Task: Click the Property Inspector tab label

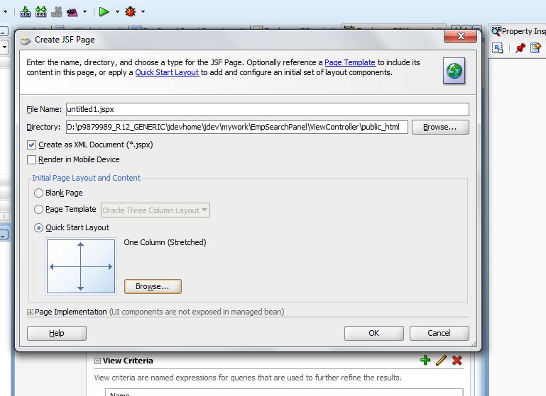Action: coord(524,31)
